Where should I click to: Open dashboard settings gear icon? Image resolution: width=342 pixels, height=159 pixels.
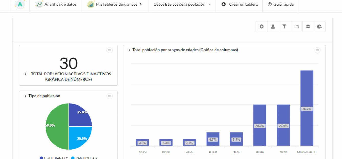[308, 26]
